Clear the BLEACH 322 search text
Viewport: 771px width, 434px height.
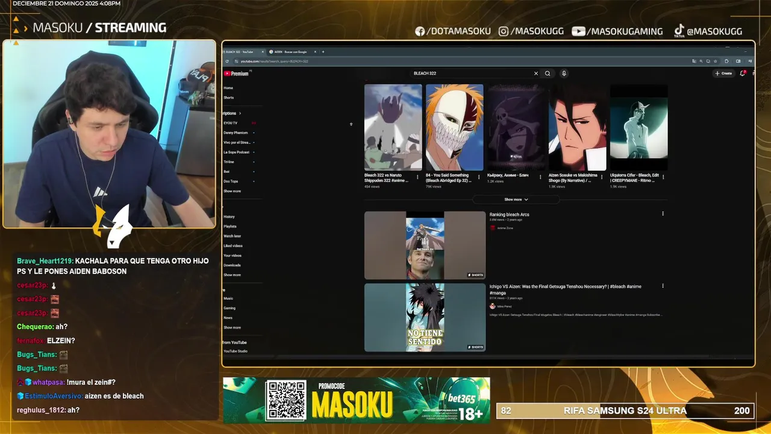(535, 74)
